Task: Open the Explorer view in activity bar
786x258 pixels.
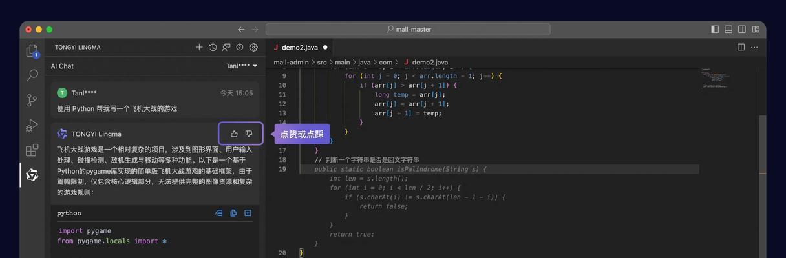Action: tap(32, 51)
